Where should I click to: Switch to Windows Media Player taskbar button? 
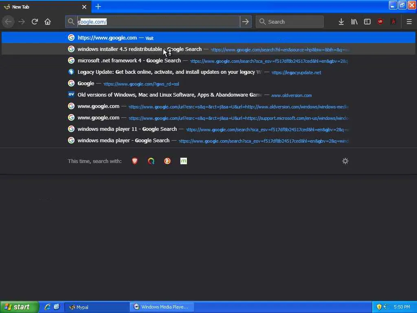162,307
